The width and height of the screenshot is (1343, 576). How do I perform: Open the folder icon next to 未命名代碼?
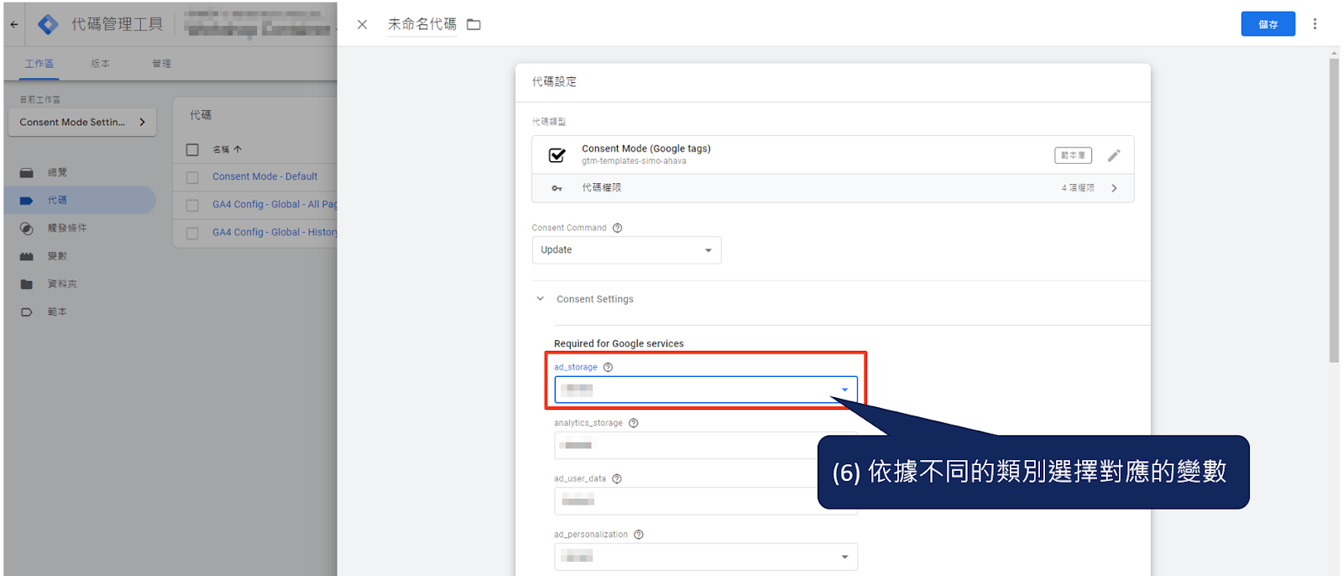pyautogui.click(x=473, y=24)
